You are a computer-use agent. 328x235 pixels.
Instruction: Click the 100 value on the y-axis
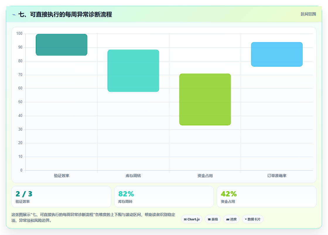pos(19,33)
